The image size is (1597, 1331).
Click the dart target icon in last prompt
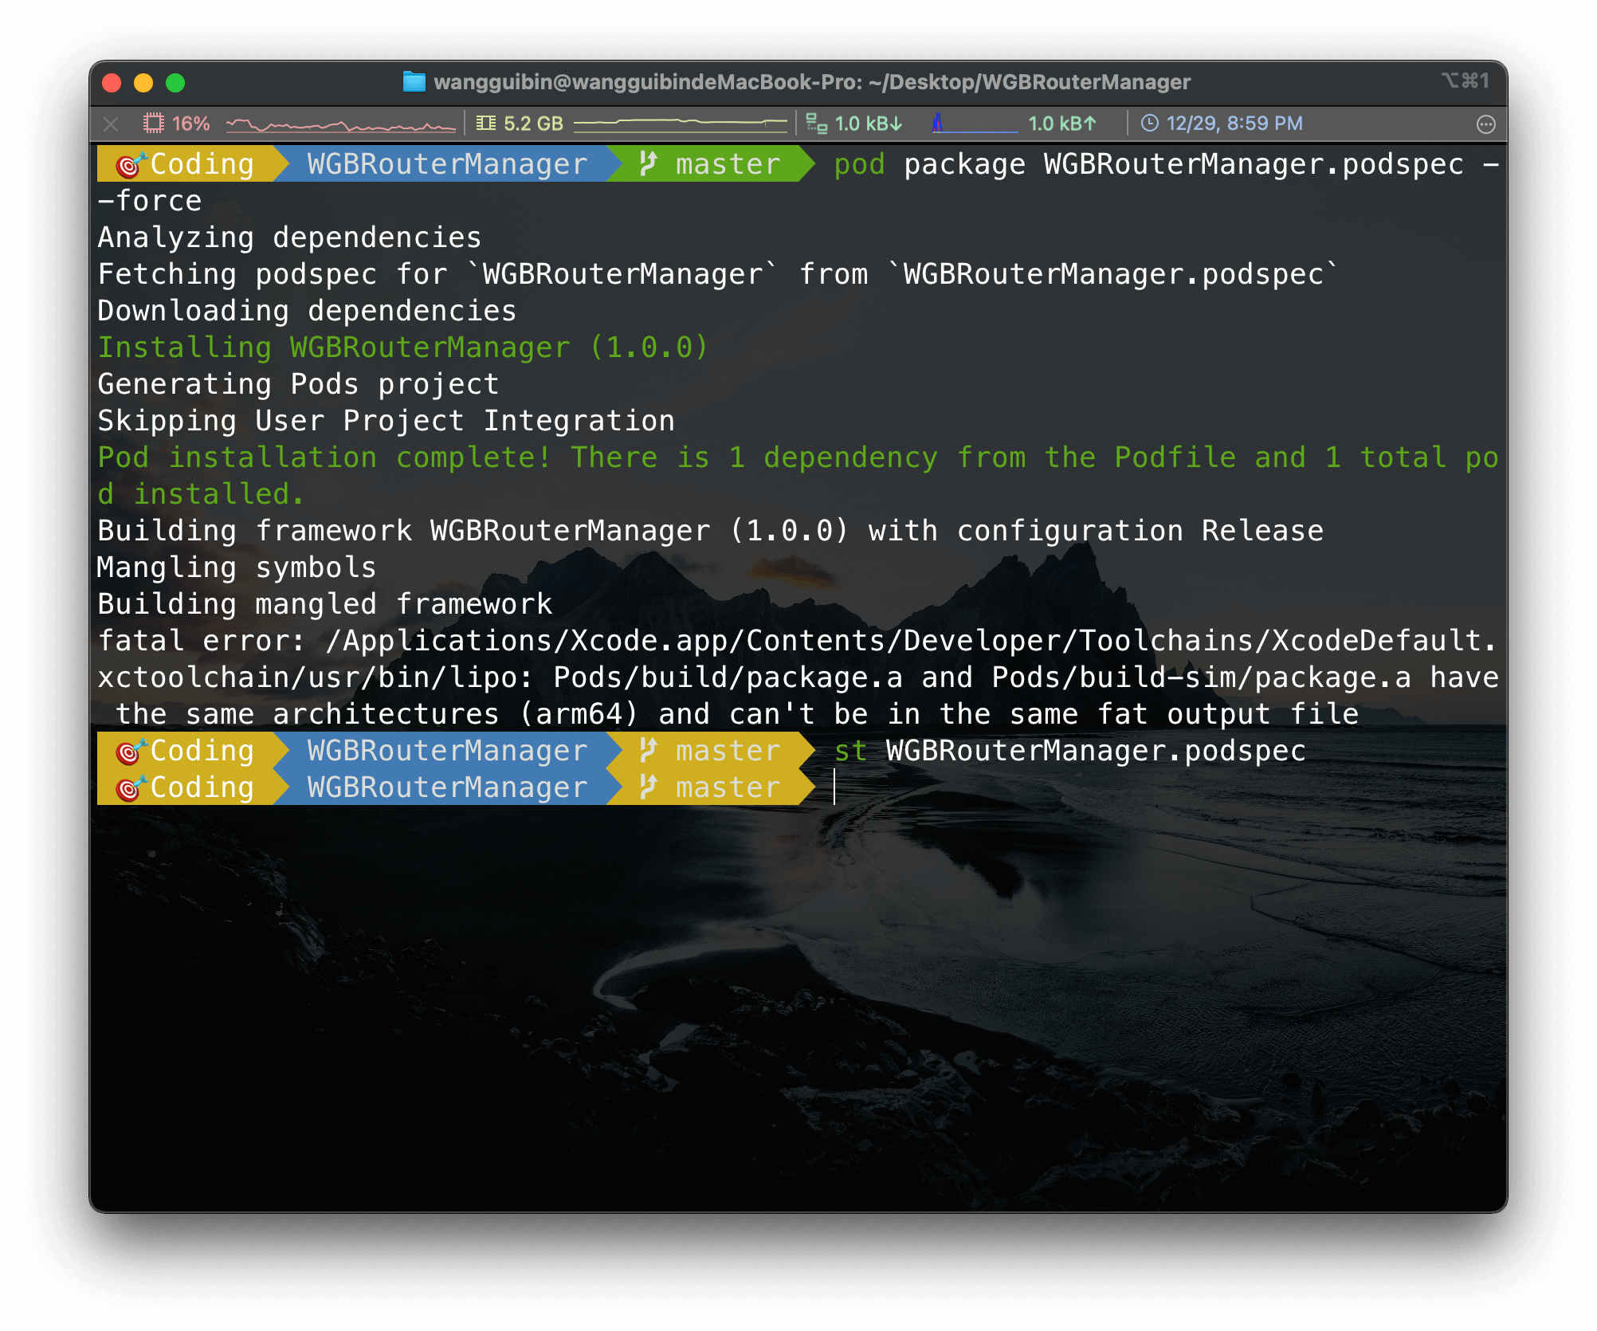[131, 787]
